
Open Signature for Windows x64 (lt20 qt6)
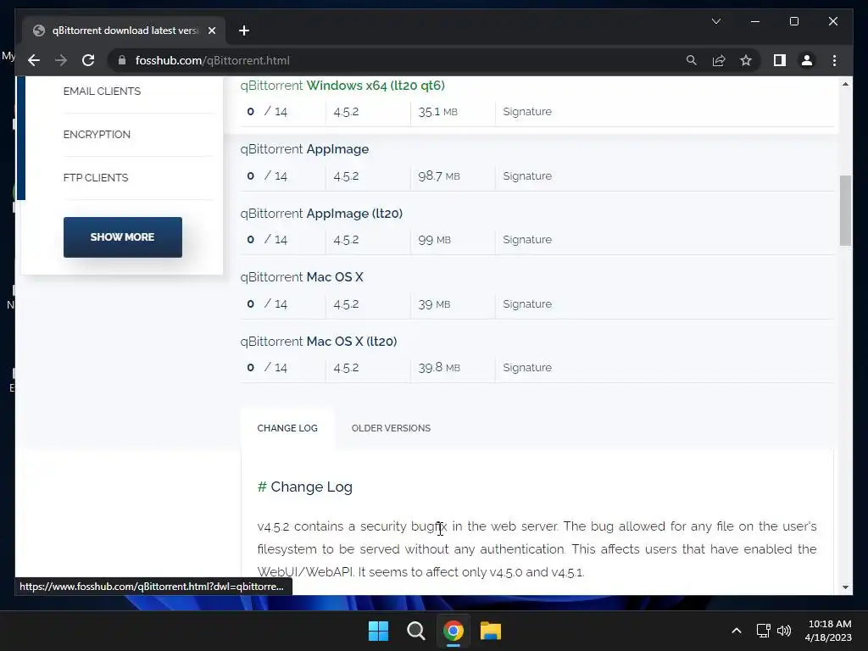(527, 112)
